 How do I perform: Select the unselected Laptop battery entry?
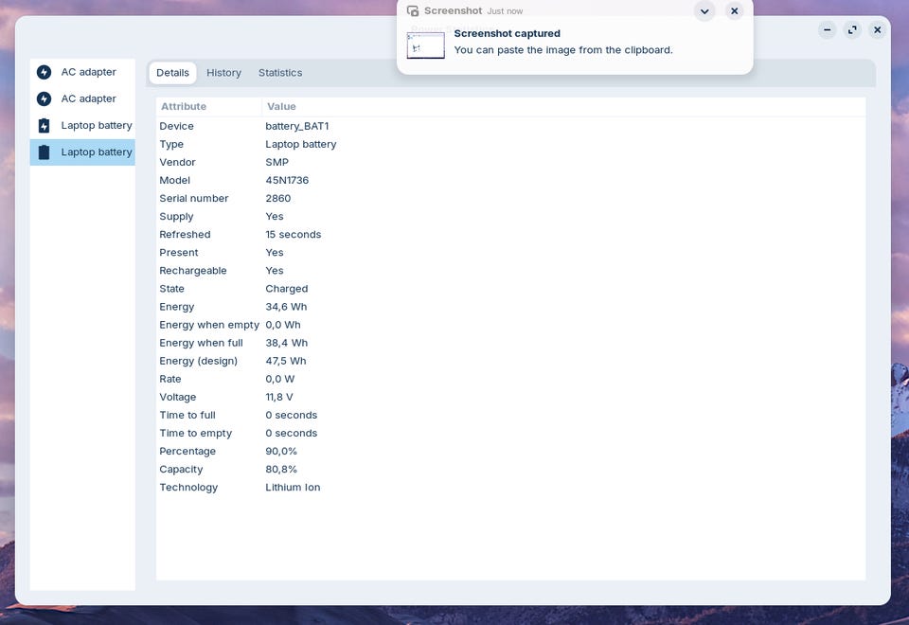pyautogui.click(x=82, y=125)
